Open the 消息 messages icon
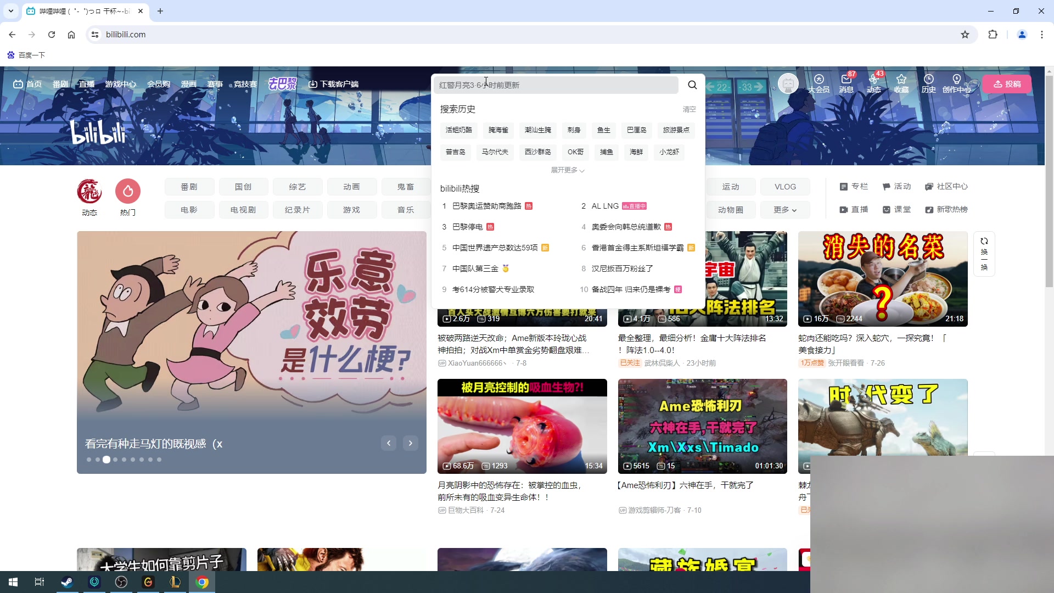Viewport: 1054px width, 593px height. pos(845,83)
